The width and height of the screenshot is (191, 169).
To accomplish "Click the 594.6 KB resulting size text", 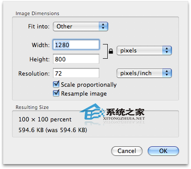I will (53, 130).
